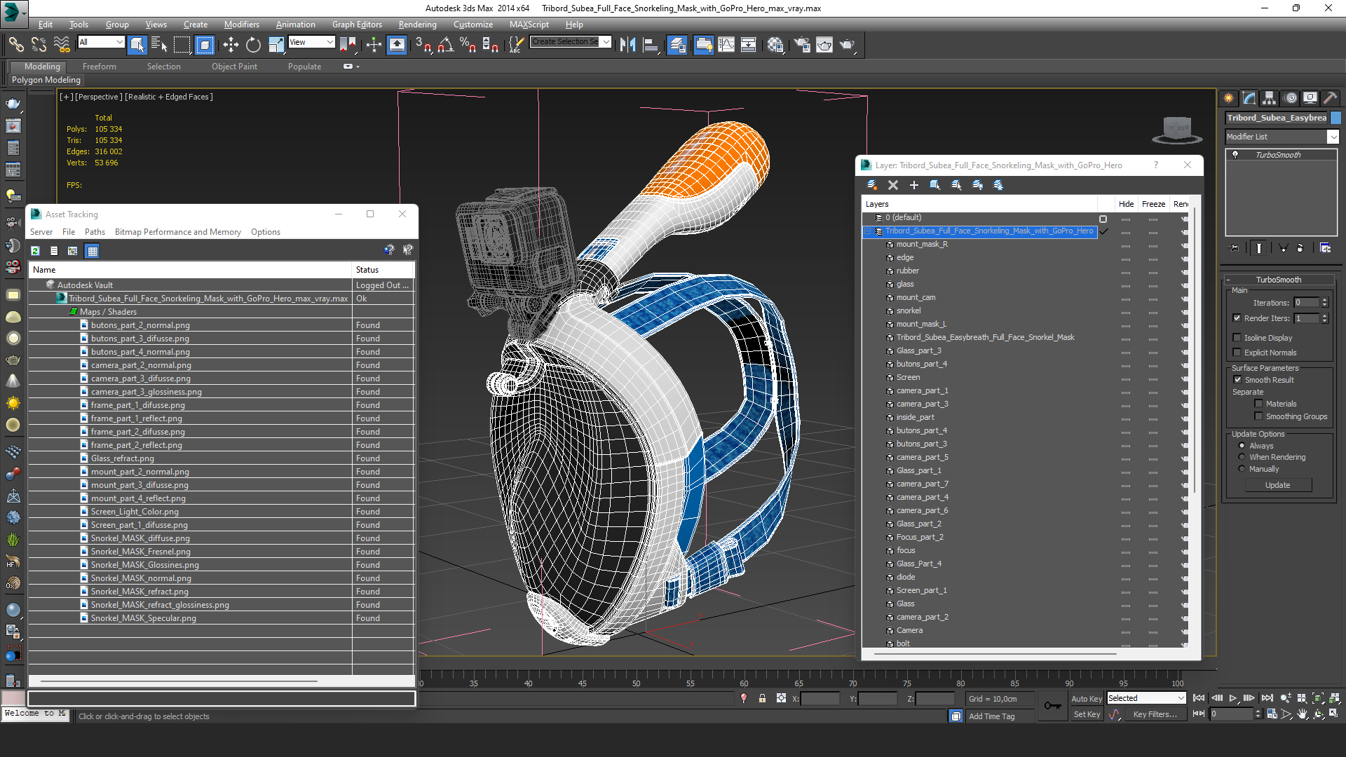Open the Utilities hammer panel tab
This screenshot has height=757, width=1346.
pyautogui.click(x=1331, y=98)
